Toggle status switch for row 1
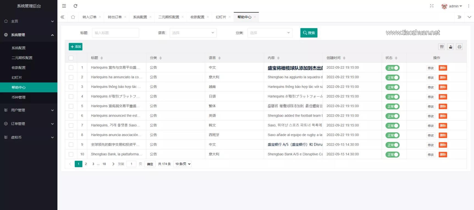 [x=392, y=68]
